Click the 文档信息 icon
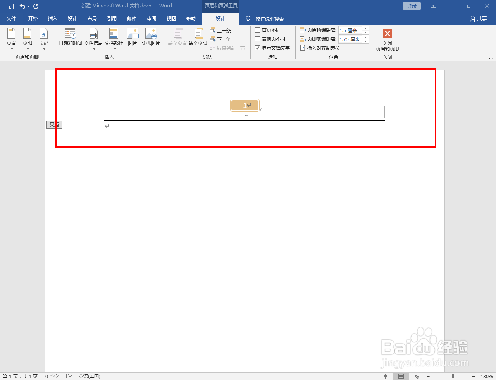Image resolution: width=496 pixels, height=380 pixels. pos(93,38)
